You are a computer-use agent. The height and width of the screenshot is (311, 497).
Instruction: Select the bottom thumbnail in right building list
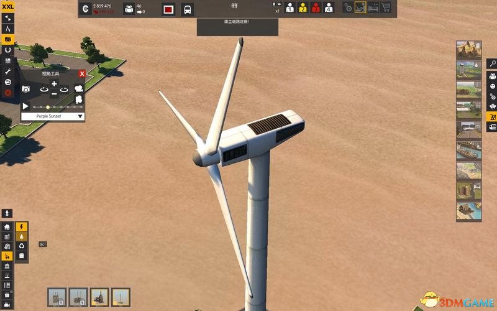pyautogui.click(x=469, y=212)
